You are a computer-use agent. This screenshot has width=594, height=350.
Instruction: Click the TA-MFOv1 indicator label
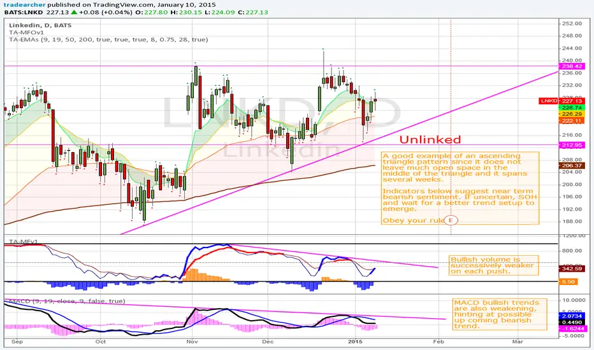27,32
